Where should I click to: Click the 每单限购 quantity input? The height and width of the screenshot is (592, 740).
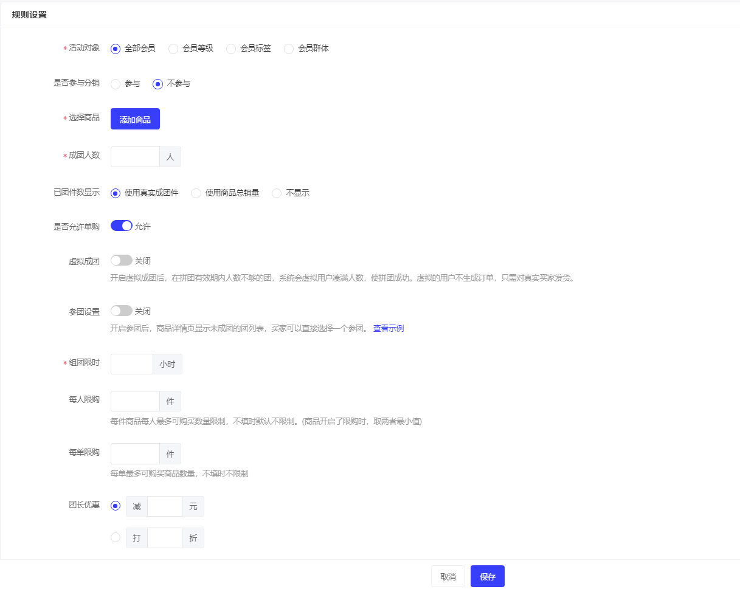click(x=135, y=453)
